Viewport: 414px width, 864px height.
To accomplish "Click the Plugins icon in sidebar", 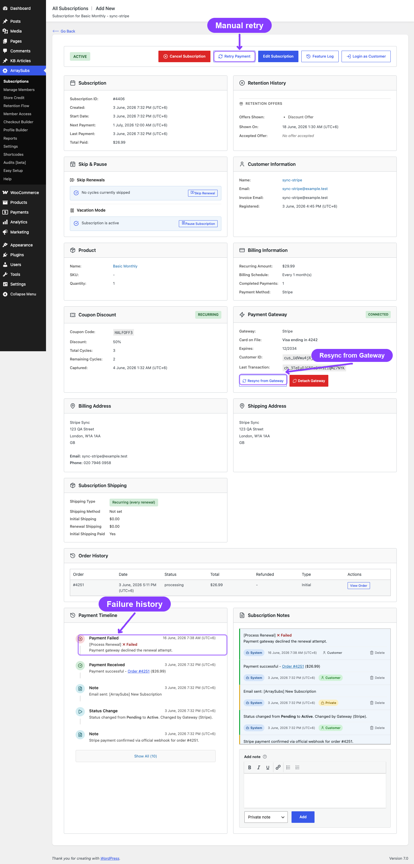I will coord(5,255).
